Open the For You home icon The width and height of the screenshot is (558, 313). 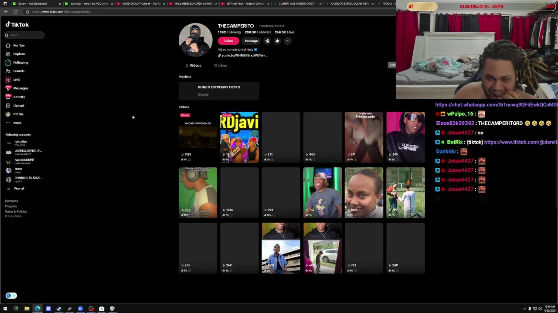click(8, 45)
